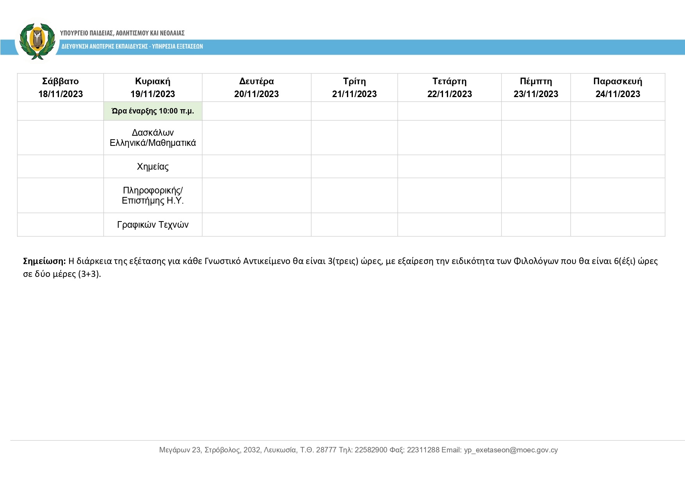Click the blue ΔΙΕΥΘΥΝΣΗ ΑΝΩΤΕΡΗΣ ΕΚΠΑΙΔΕΥΣΗΣ banner text
Viewport: 685px width, 484px height.
(x=132, y=46)
